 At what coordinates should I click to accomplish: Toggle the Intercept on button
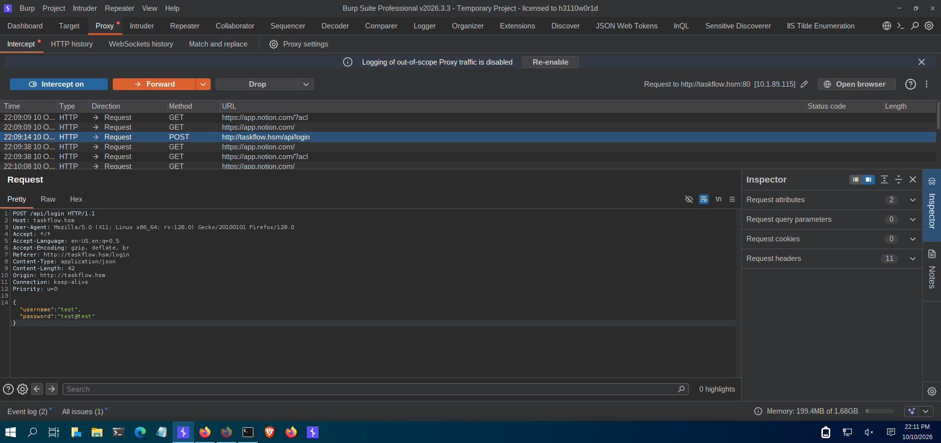59,84
